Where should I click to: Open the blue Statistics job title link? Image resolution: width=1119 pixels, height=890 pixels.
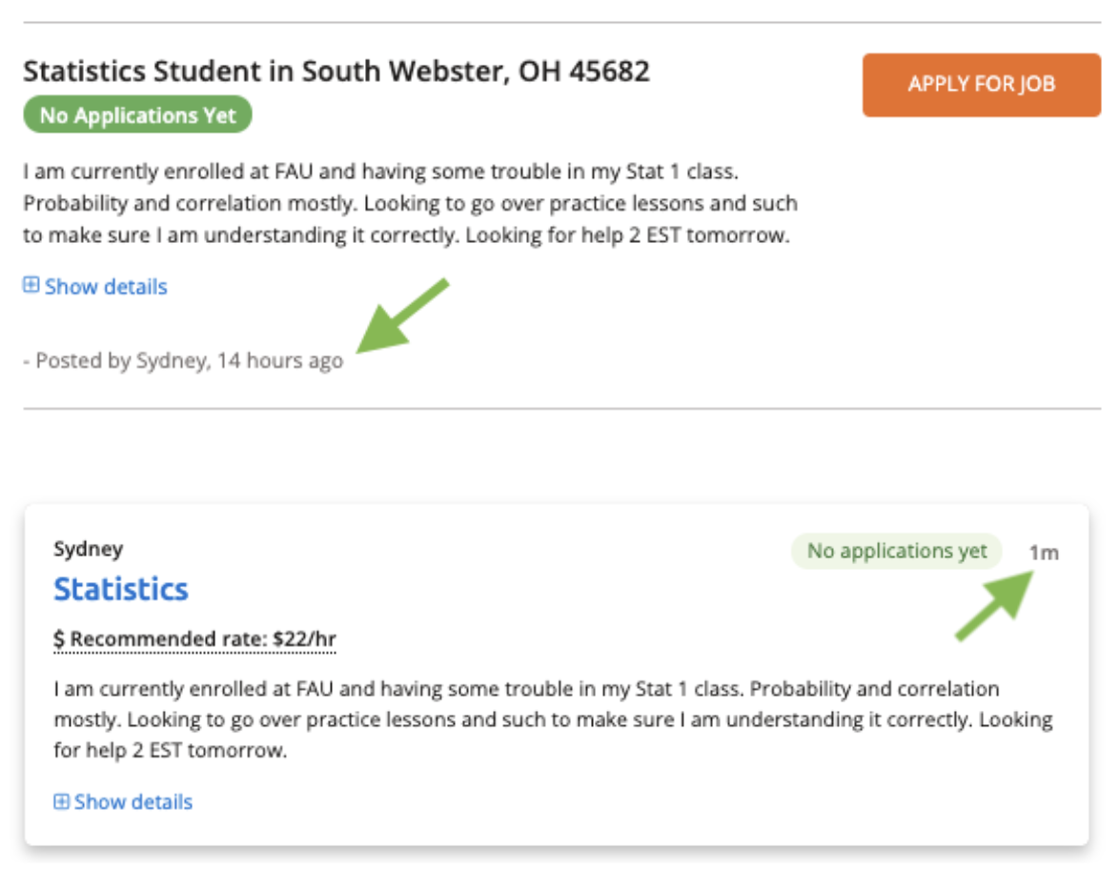[x=121, y=589]
